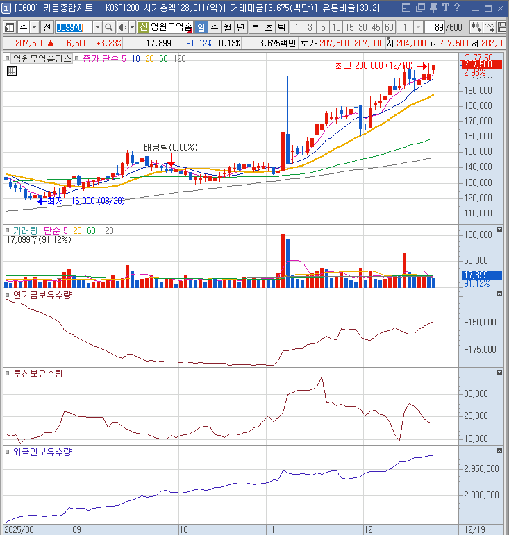The height and width of the screenshot is (535, 509).
Task: Click the line chart indicator icon
Action: point(492,27)
